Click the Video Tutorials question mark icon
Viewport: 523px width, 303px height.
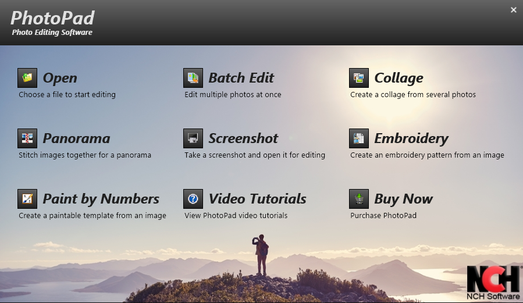point(193,199)
